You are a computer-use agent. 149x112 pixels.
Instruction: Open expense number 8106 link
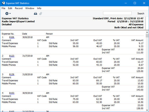coord(12,37)
